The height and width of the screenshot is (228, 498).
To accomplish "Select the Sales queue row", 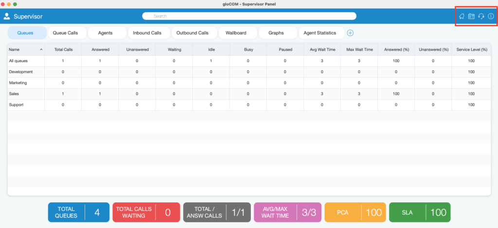I will (x=249, y=94).
